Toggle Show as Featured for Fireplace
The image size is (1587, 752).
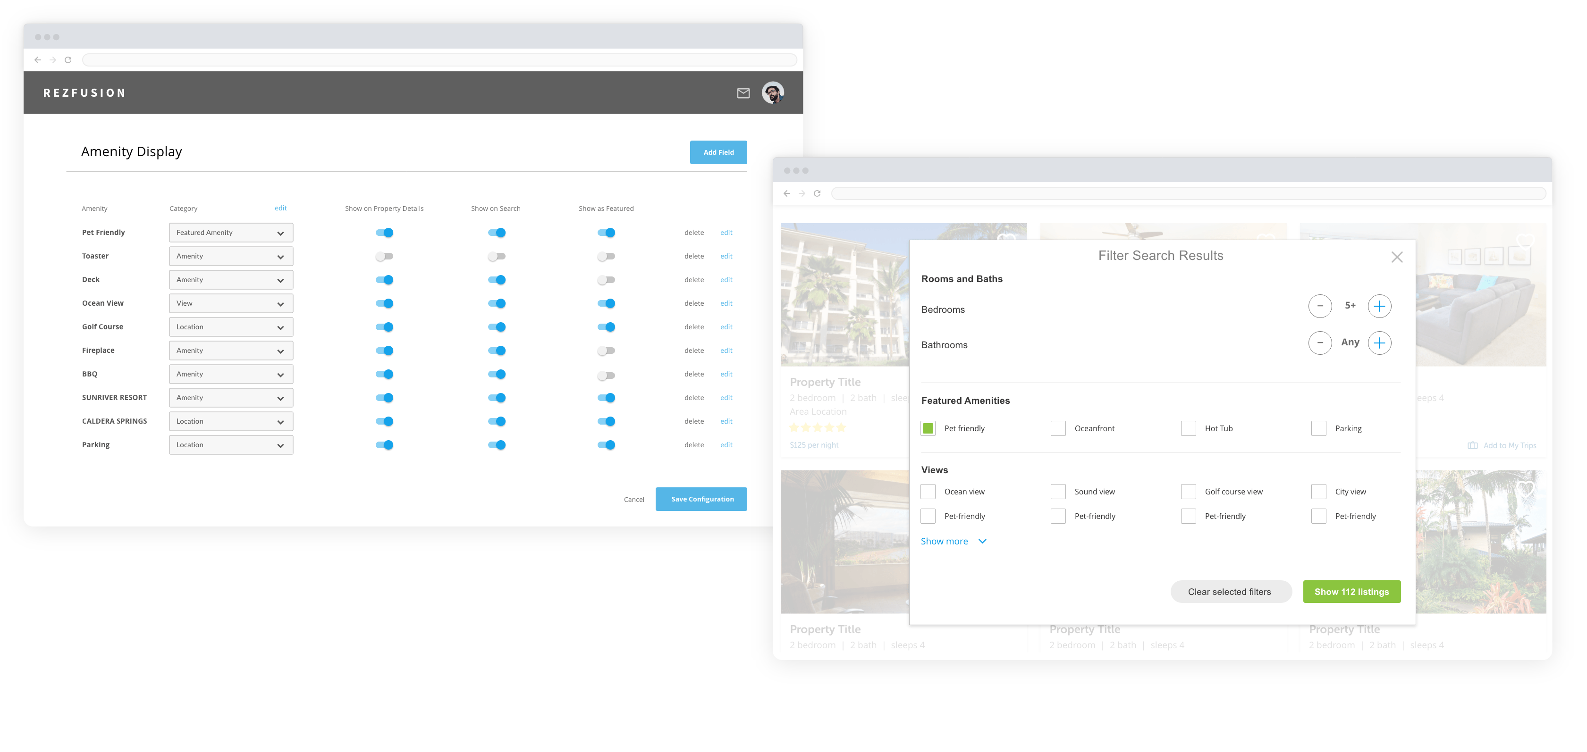click(x=606, y=351)
